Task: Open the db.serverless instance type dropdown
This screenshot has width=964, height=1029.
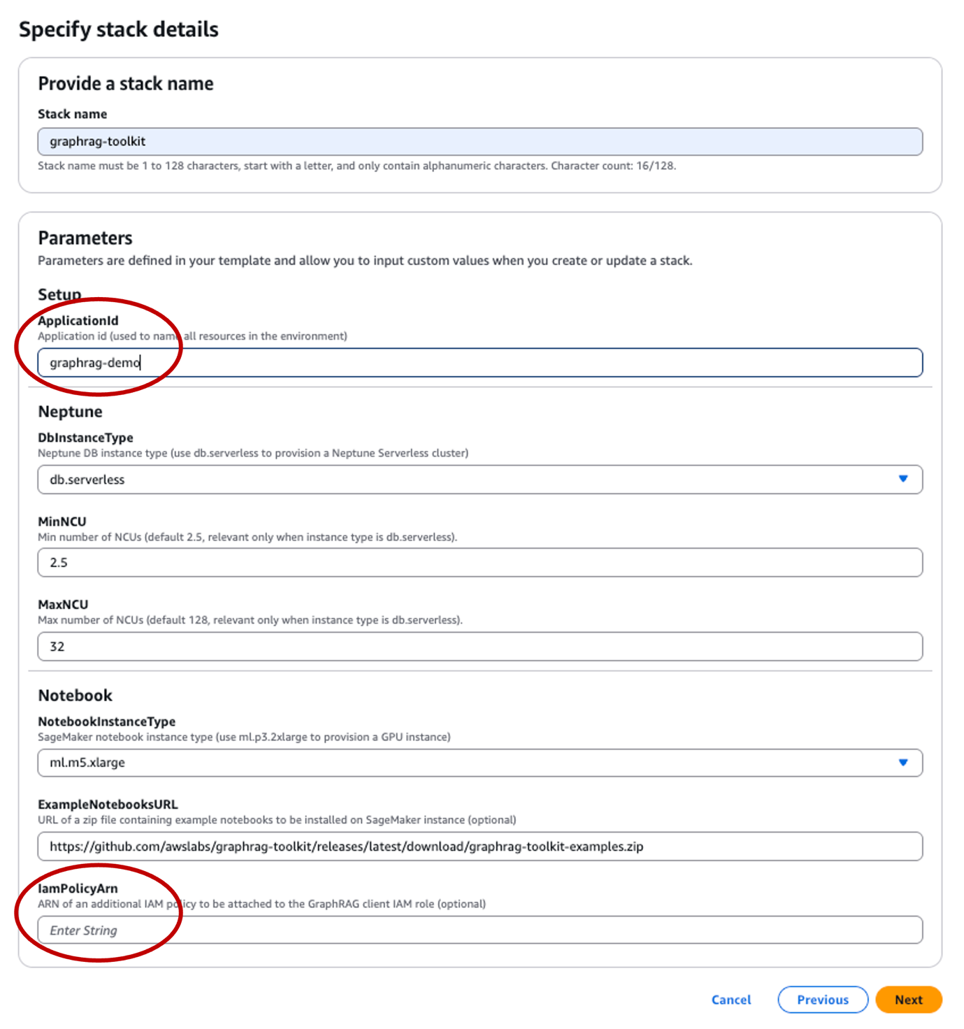Action: [x=480, y=480]
